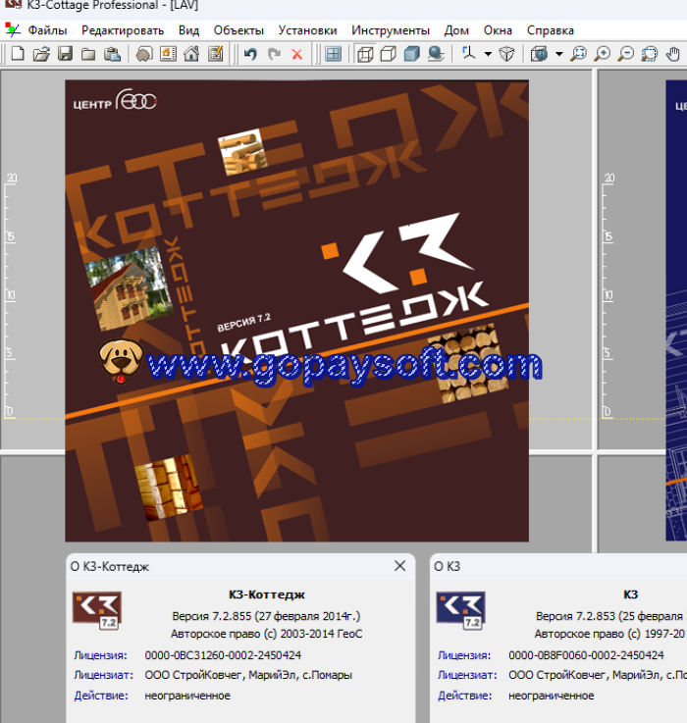Open the Редактировать menu
687x723 pixels.
pyautogui.click(x=123, y=30)
